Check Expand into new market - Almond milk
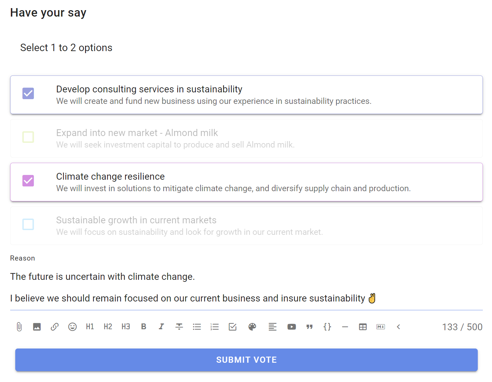 pyautogui.click(x=28, y=137)
